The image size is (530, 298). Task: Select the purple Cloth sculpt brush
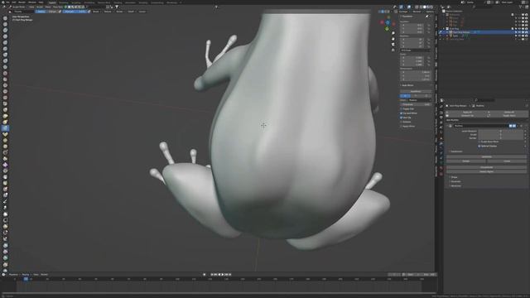click(5, 165)
